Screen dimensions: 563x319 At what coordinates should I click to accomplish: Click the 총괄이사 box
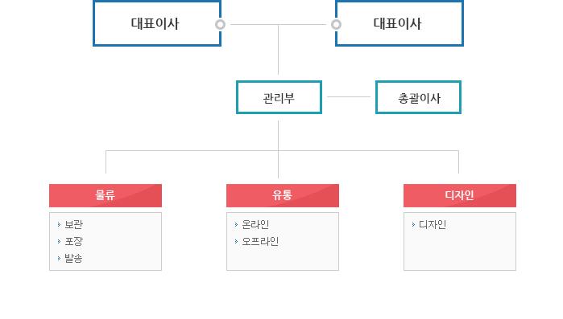418,97
